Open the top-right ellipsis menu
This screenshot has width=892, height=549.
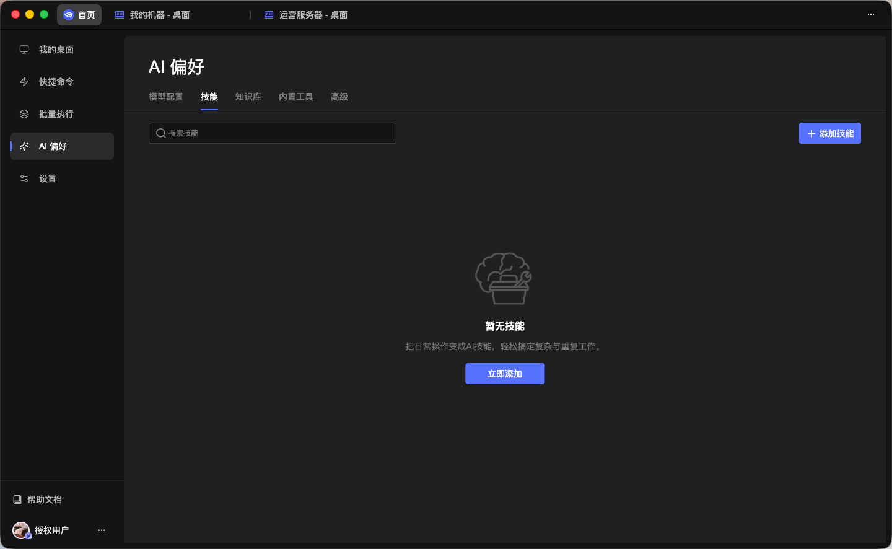tap(871, 14)
